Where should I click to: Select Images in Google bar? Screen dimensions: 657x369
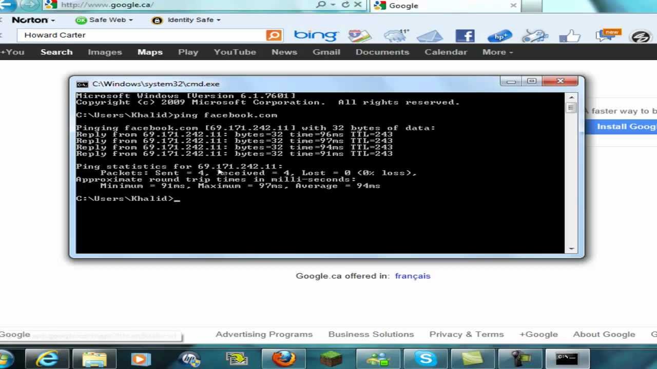pos(105,52)
